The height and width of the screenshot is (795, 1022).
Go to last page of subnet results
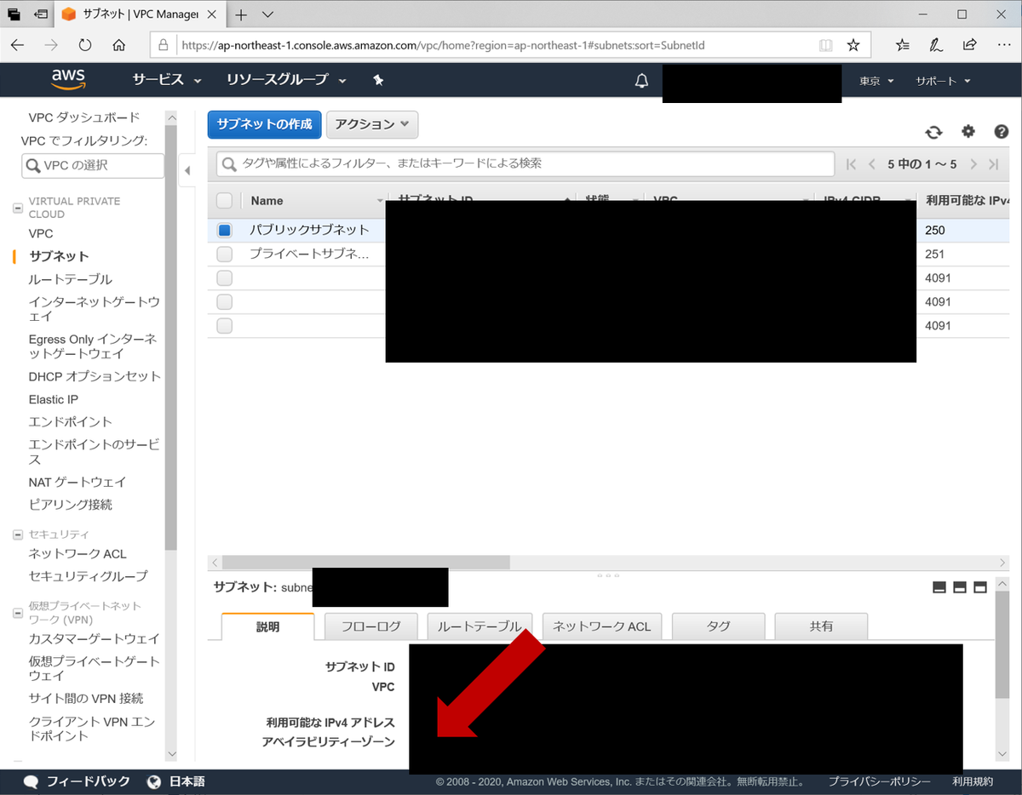[x=993, y=164]
